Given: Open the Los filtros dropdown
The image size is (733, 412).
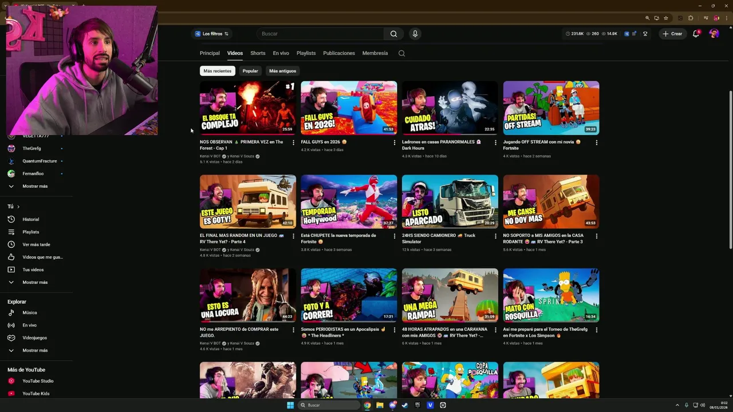Looking at the screenshot, I should point(212,34).
